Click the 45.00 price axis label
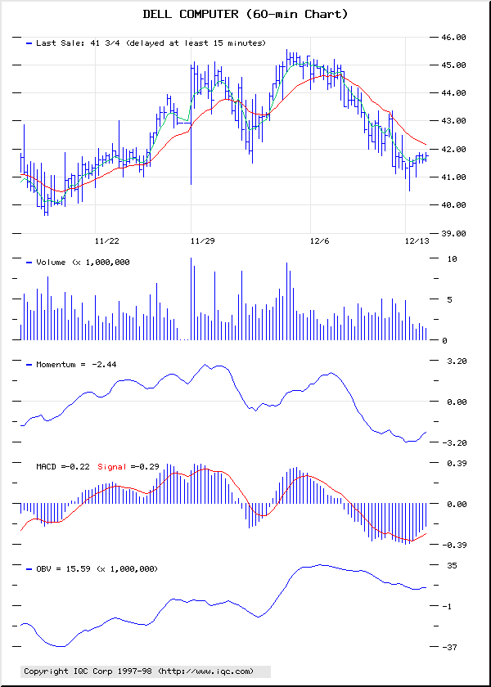This screenshot has width=491, height=687. coord(453,65)
